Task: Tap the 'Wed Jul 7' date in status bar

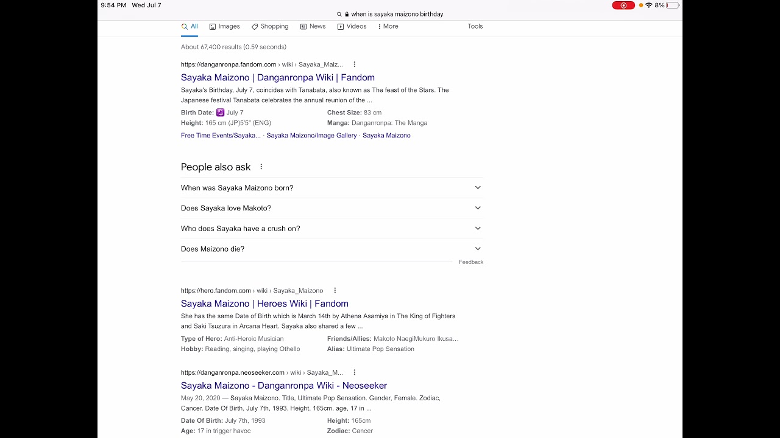Action: 146,5
